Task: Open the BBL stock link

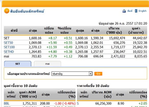Action: 7,103
